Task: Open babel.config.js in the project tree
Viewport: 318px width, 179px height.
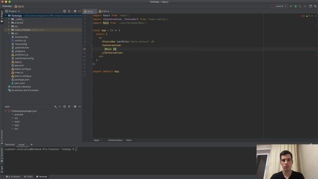Action: click(23, 69)
